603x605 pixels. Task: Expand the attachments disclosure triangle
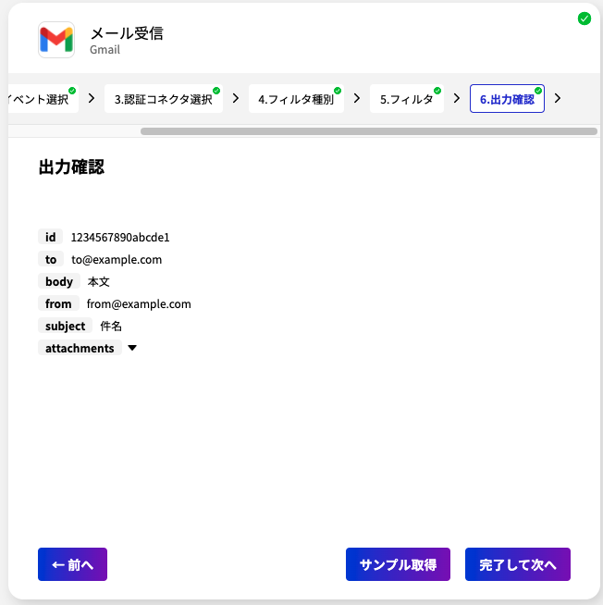point(132,348)
